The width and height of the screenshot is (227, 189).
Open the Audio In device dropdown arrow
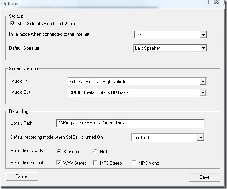(203, 82)
